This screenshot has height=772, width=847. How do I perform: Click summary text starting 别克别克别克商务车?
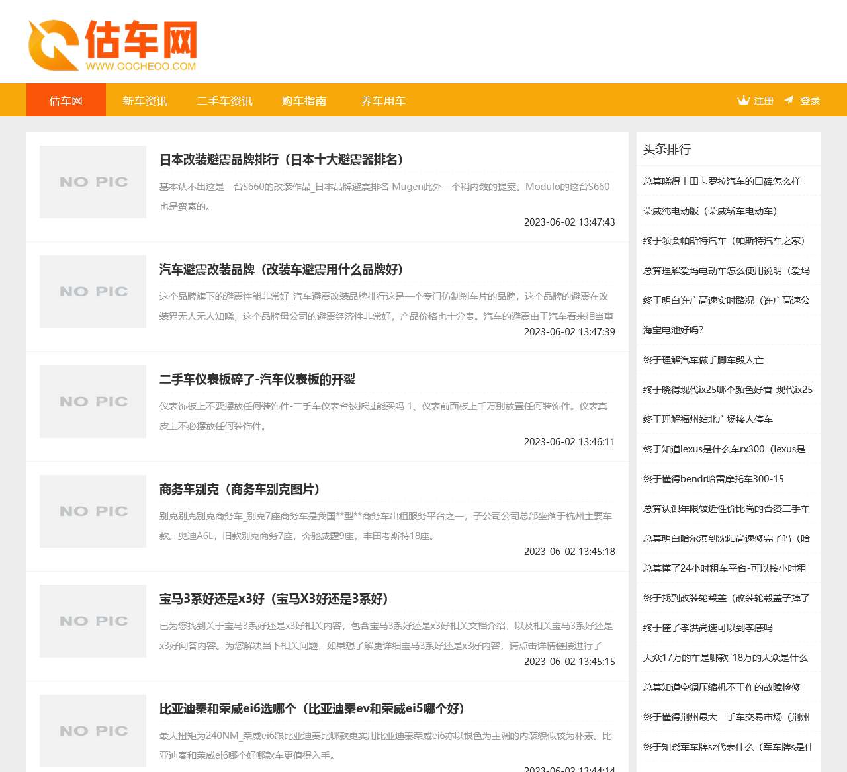[x=386, y=526]
